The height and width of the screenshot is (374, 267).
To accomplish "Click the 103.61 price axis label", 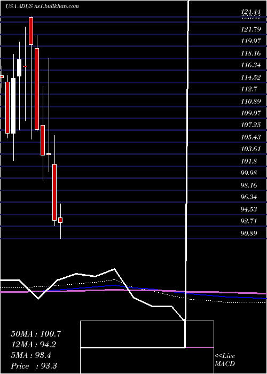I will (x=251, y=149).
